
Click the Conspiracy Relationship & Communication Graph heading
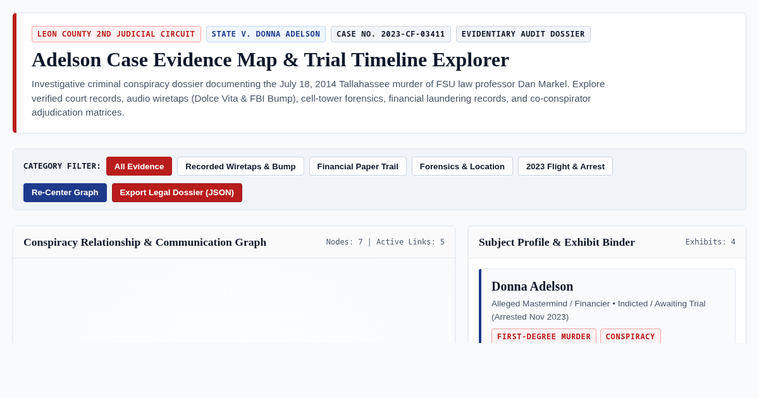tap(145, 242)
